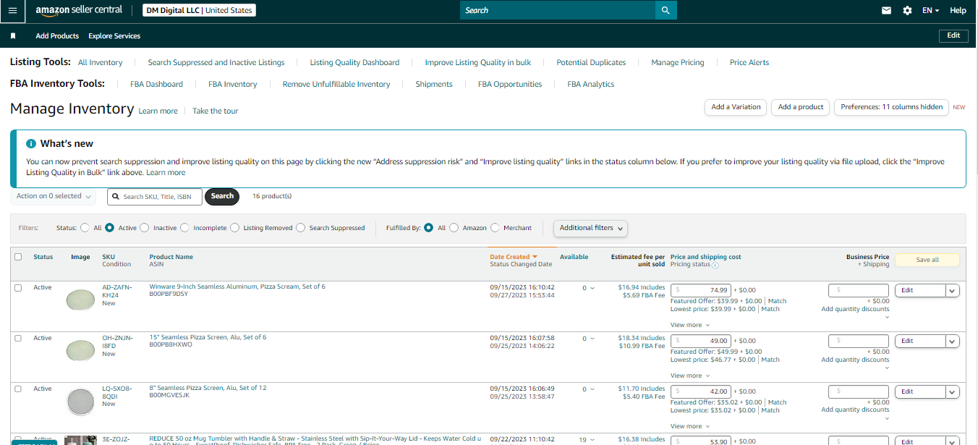
Task: Open Explore Services in the top bar
Action: 114,36
